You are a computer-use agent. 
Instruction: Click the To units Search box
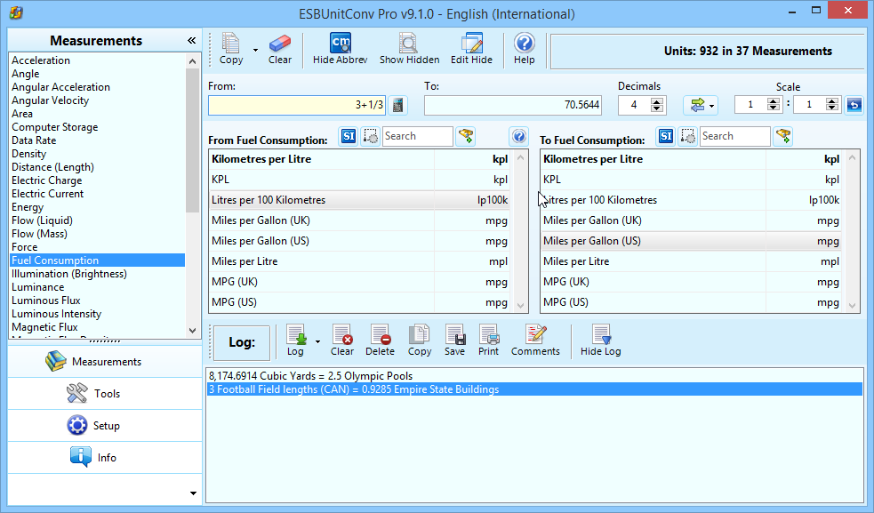(734, 136)
